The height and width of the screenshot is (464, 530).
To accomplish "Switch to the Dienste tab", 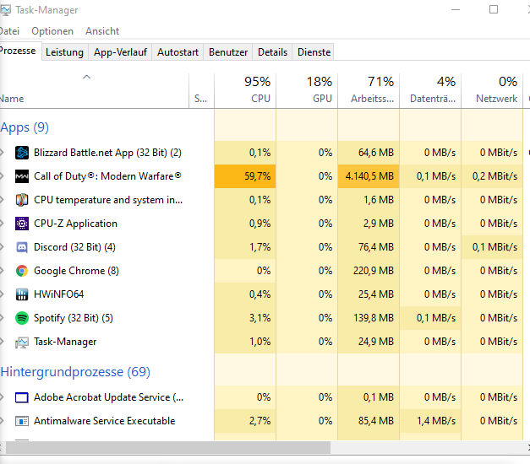I will point(314,52).
